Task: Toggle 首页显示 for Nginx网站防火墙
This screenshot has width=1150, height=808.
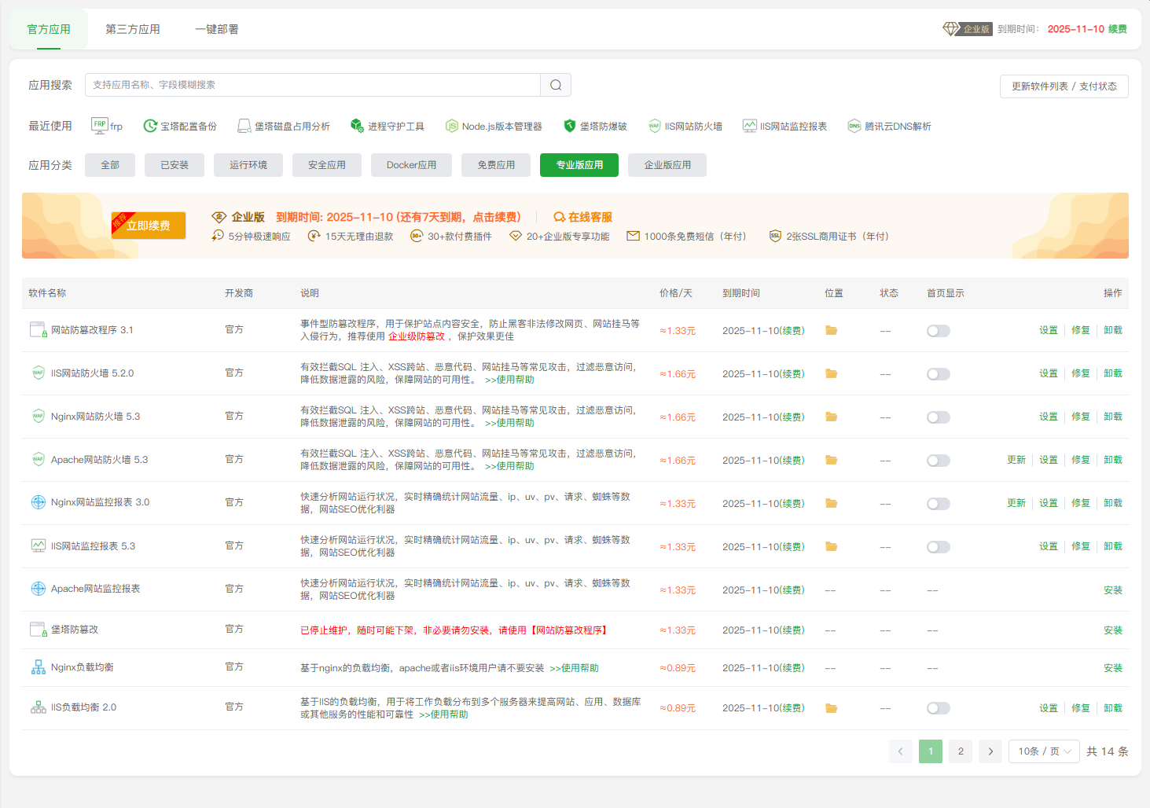Action: tap(938, 417)
